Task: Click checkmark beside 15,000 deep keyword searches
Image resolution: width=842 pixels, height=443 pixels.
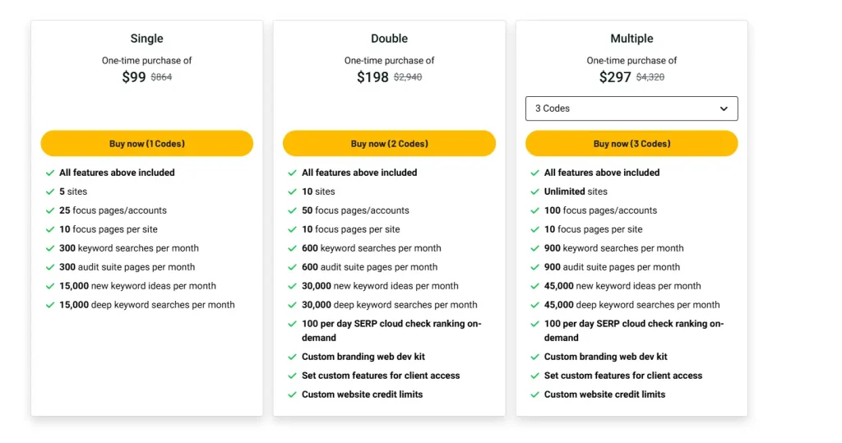Action: point(50,305)
